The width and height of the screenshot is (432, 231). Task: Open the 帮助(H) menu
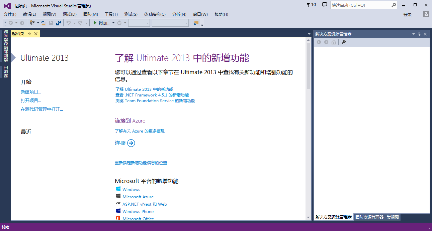coord(221,14)
